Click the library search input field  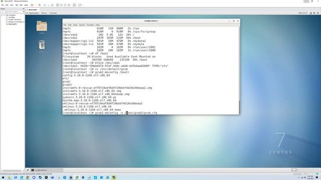click(x=13, y=11)
